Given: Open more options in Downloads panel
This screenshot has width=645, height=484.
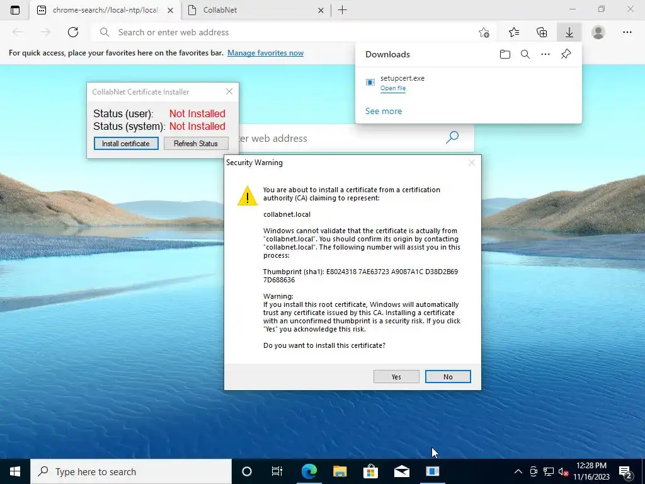Looking at the screenshot, I should tap(545, 54).
